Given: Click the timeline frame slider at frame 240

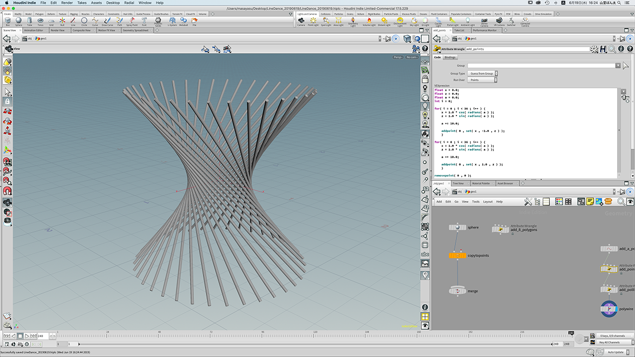Looking at the screenshot, I should coord(571,334).
